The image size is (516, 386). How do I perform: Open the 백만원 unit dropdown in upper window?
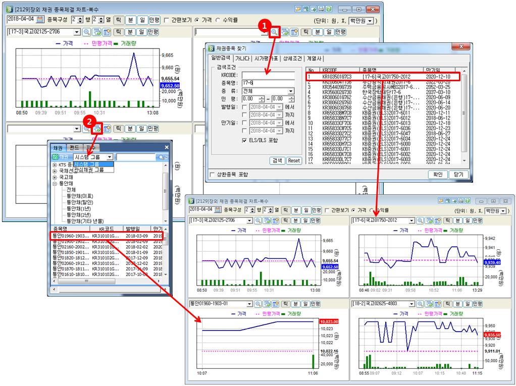pos(371,21)
